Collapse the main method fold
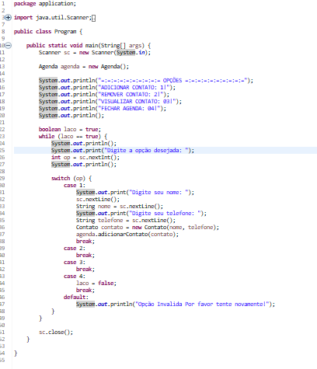Image resolution: width=317 pixels, height=369 pixels. point(9,46)
